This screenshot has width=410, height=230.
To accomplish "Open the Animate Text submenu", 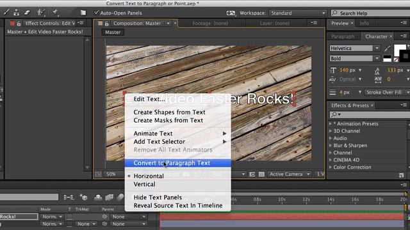I will [178, 134].
